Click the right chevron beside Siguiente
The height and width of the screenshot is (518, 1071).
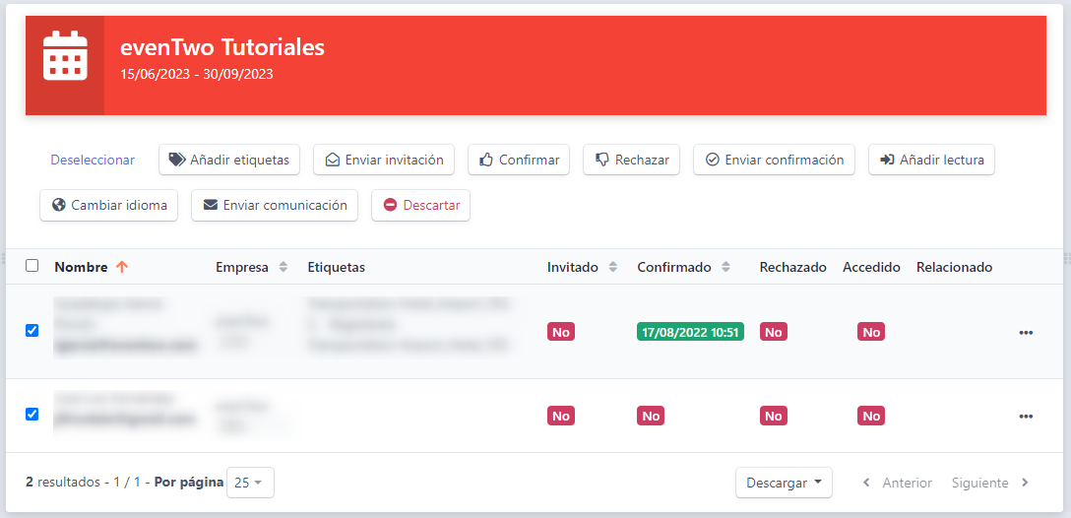tap(1025, 483)
